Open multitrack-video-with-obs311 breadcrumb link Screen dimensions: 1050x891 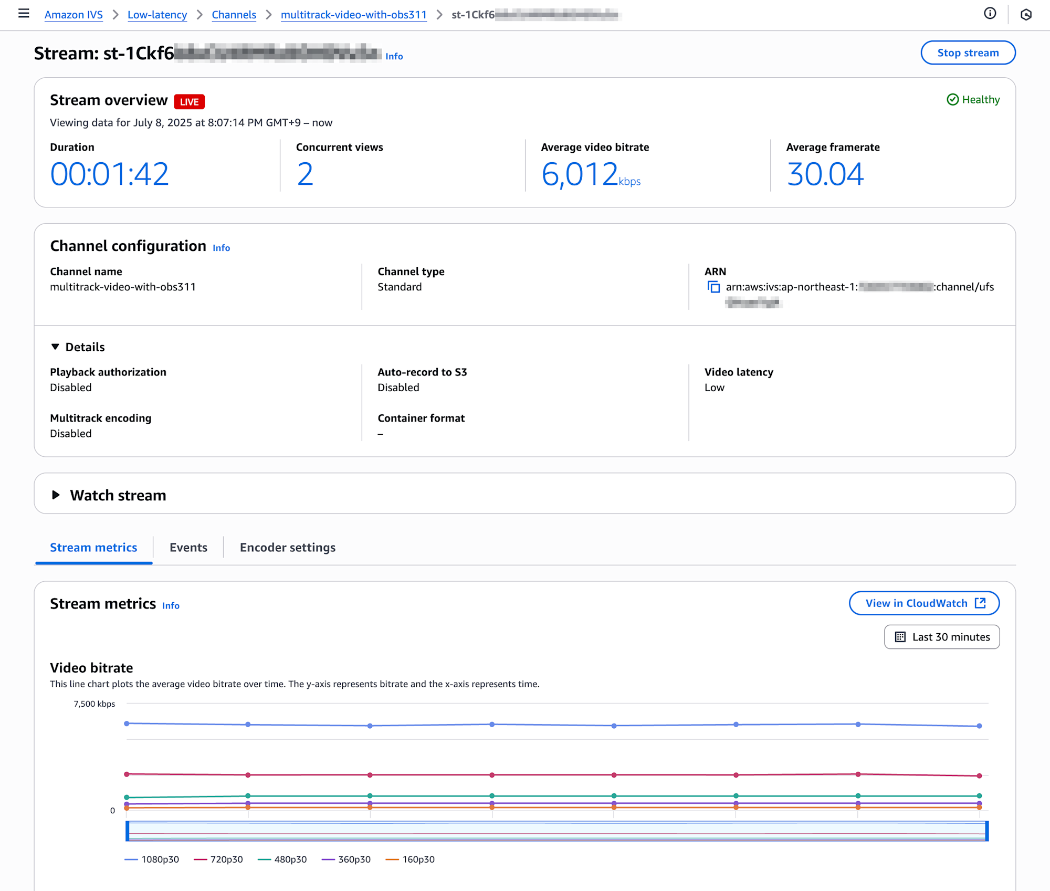click(354, 15)
